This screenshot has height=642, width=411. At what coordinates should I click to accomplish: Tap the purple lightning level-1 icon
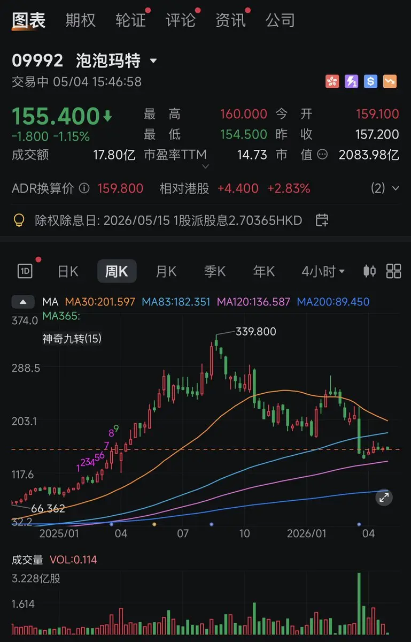[x=352, y=81]
